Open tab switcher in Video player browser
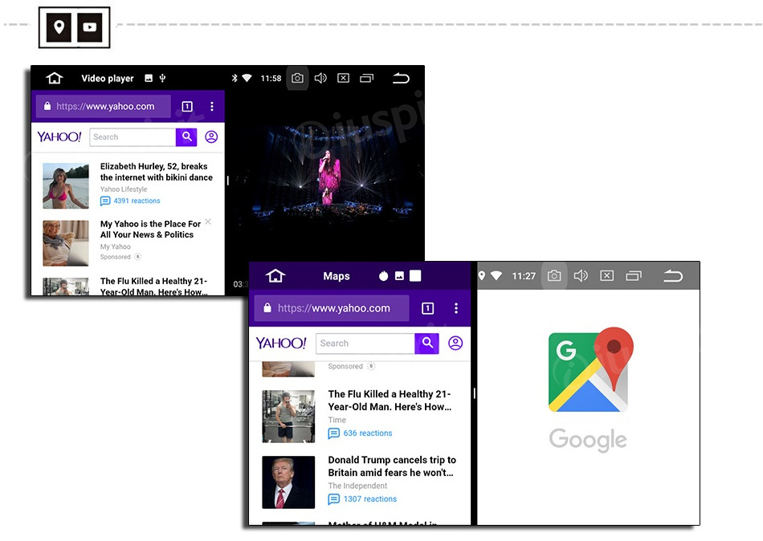The width and height of the screenshot is (763, 541). click(187, 107)
